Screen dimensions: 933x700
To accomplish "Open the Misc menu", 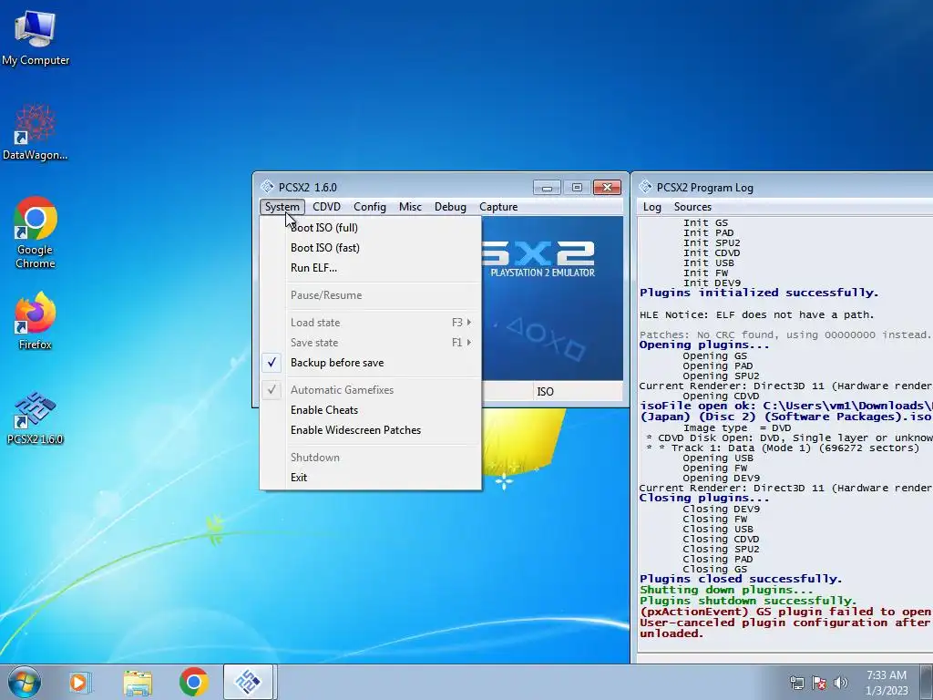I will 410,207.
